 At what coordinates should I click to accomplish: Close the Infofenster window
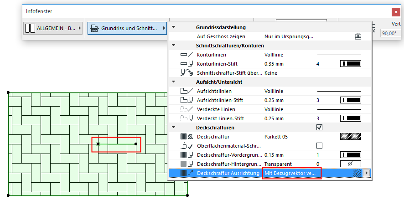(x=395, y=12)
